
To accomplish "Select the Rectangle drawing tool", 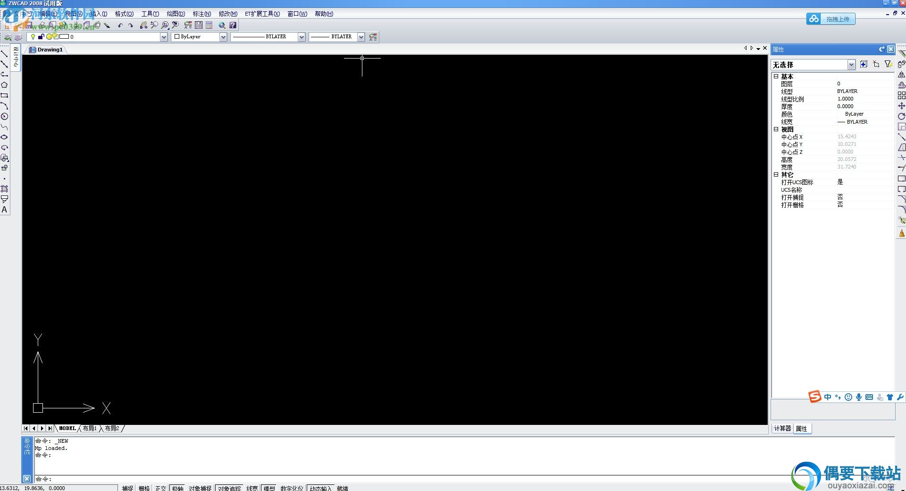I will click(4, 95).
